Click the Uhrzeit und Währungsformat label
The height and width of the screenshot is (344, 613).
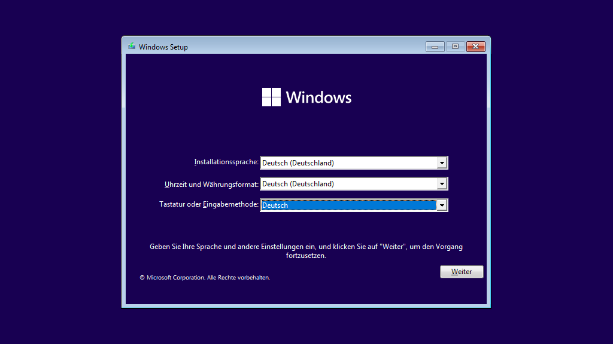coord(211,185)
